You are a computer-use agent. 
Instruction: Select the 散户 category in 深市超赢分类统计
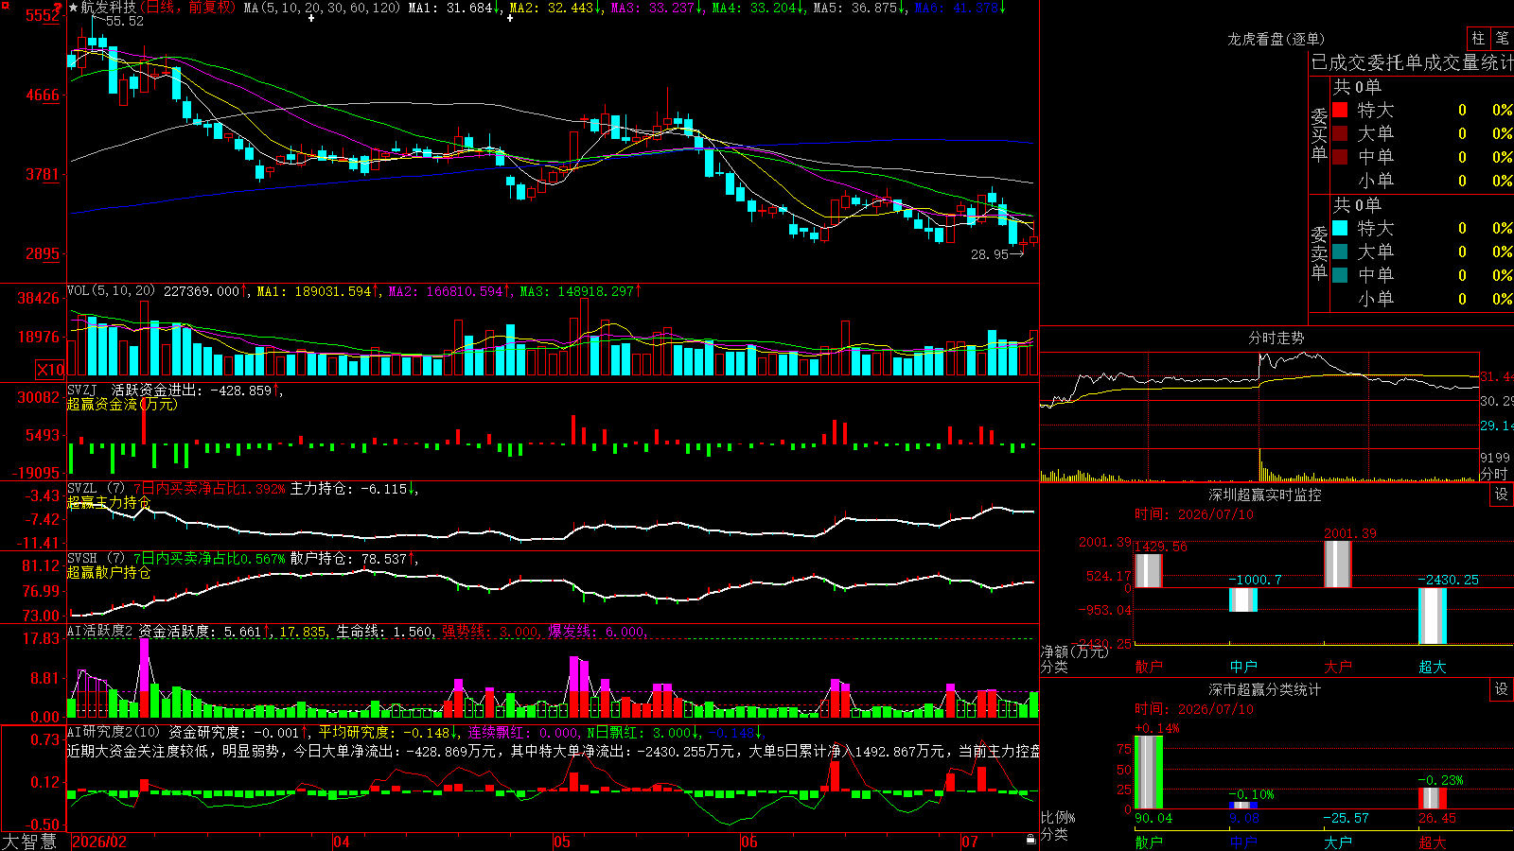(1148, 842)
